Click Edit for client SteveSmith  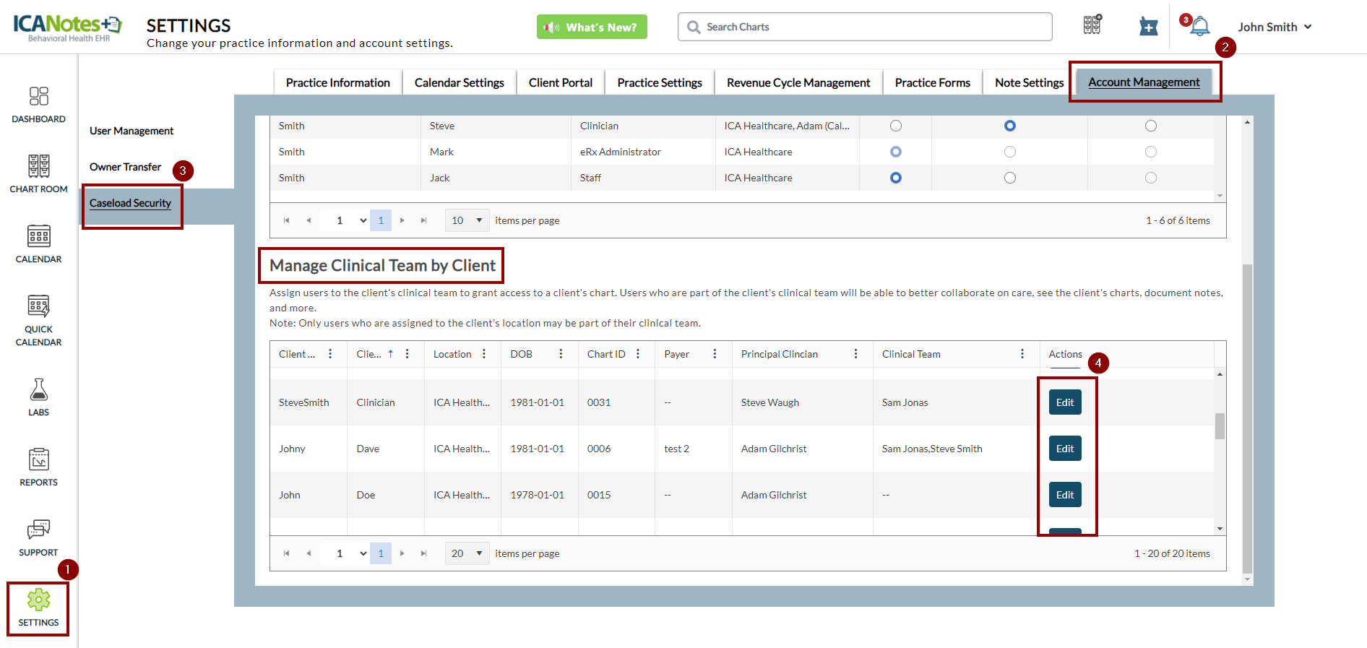pos(1064,402)
